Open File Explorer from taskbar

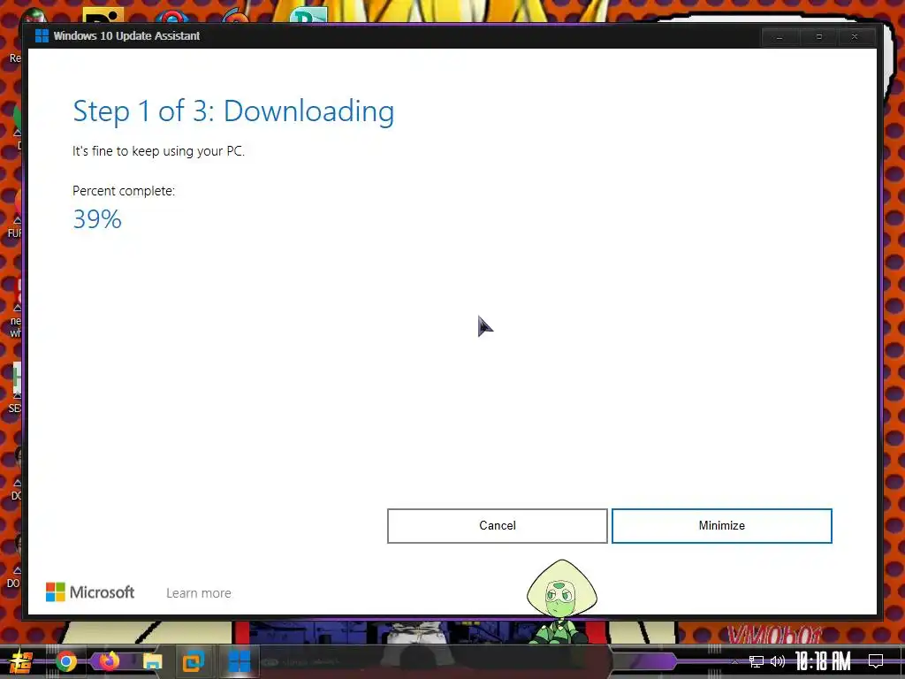tap(152, 661)
